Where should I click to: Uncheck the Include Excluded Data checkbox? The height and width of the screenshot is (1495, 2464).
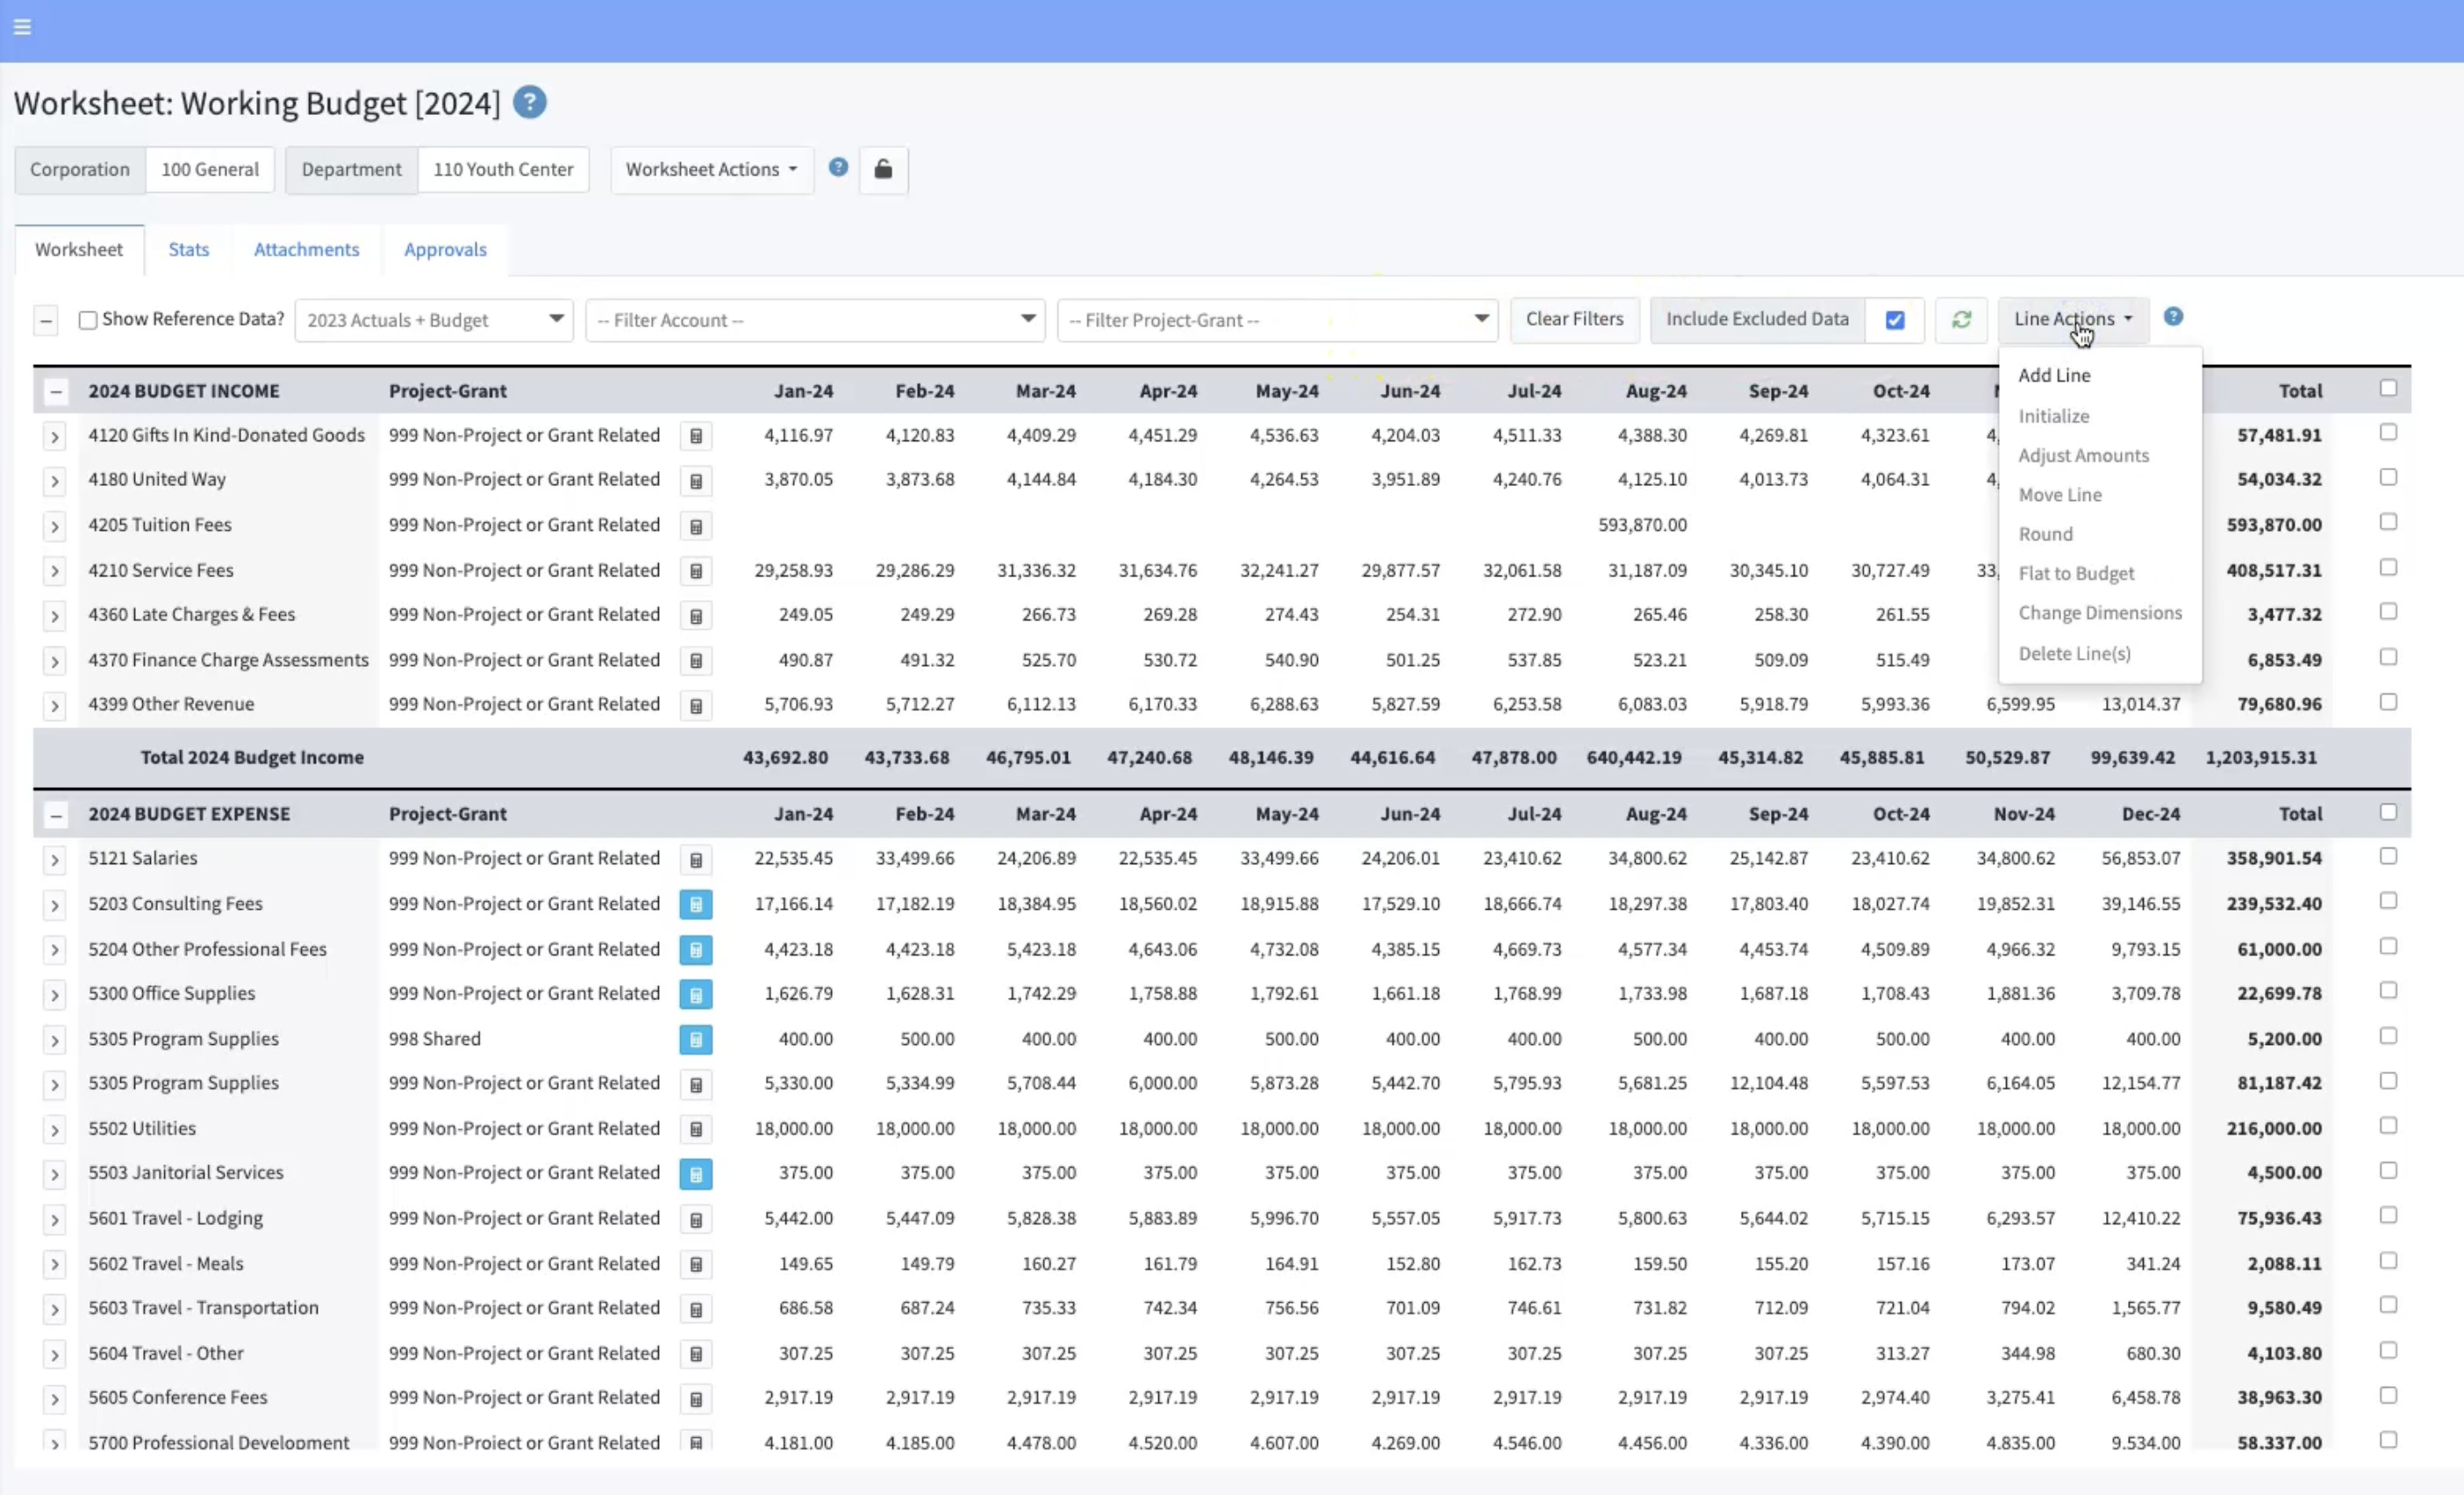[x=1895, y=320]
